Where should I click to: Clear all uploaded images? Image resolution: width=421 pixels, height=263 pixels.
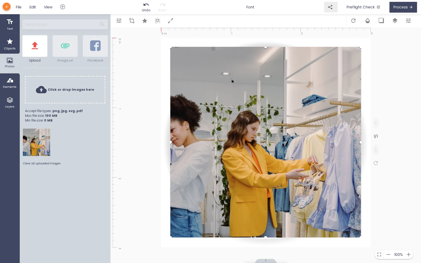(x=42, y=163)
